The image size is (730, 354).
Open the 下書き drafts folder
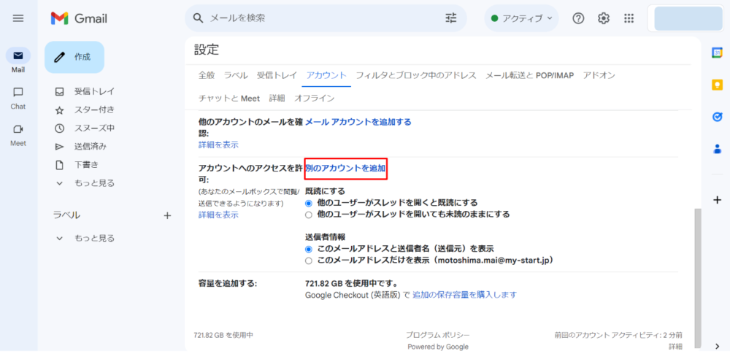click(x=86, y=164)
